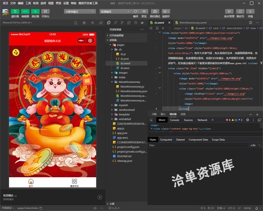Open debugger settings gear icon
The image size is (263, 211).
coord(248,120)
